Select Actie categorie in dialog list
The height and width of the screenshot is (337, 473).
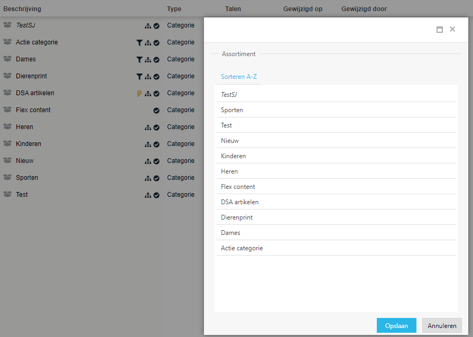[x=336, y=248]
